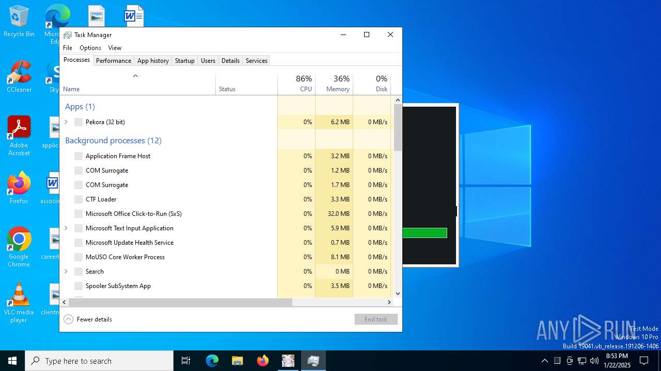
Task: Click Pekora process icon
Action: pos(78,122)
